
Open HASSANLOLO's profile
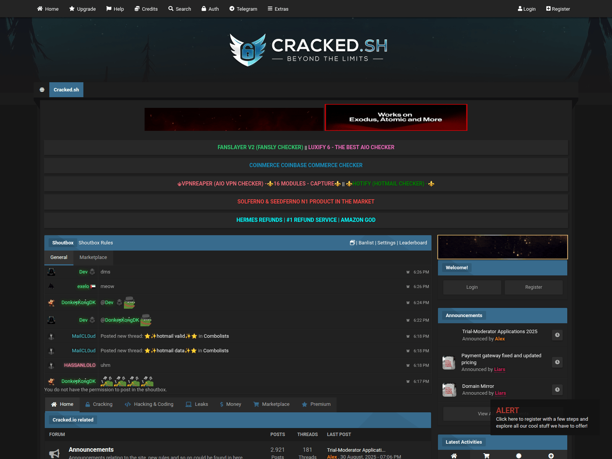tap(80, 365)
